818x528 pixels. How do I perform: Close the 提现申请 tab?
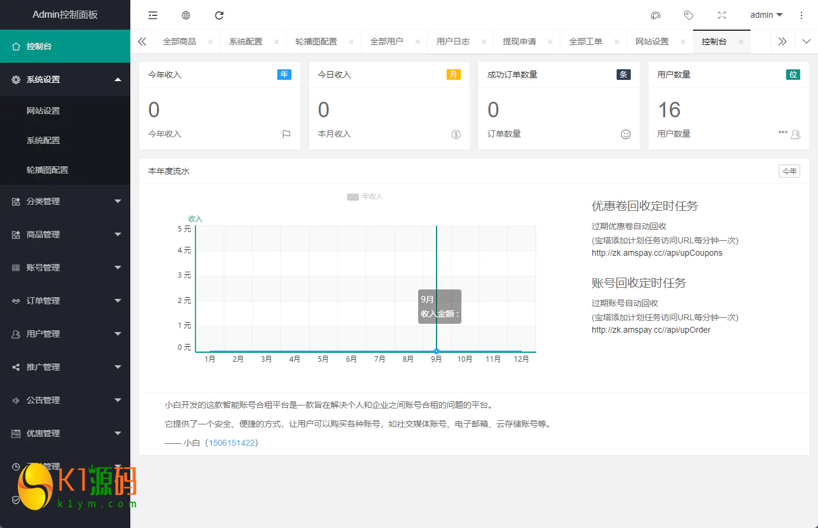pyautogui.click(x=550, y=41)
